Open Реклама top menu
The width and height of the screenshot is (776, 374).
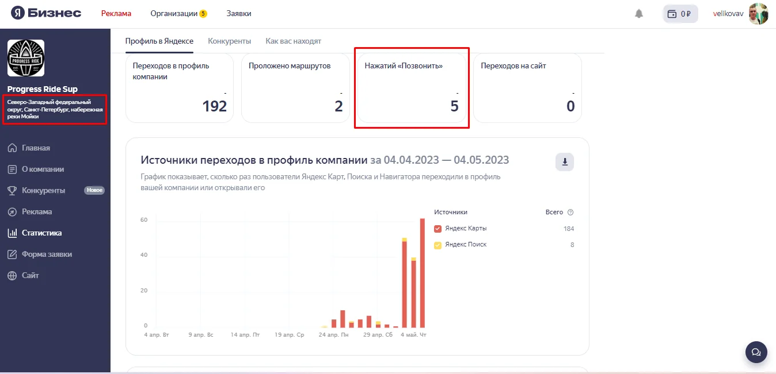pos(116,13)
